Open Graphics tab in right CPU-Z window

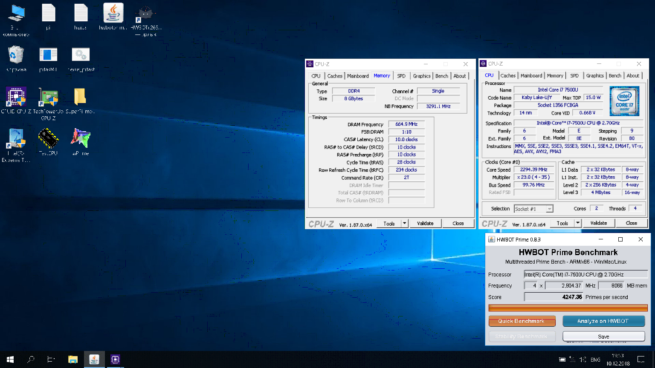(x=595, y=75)
